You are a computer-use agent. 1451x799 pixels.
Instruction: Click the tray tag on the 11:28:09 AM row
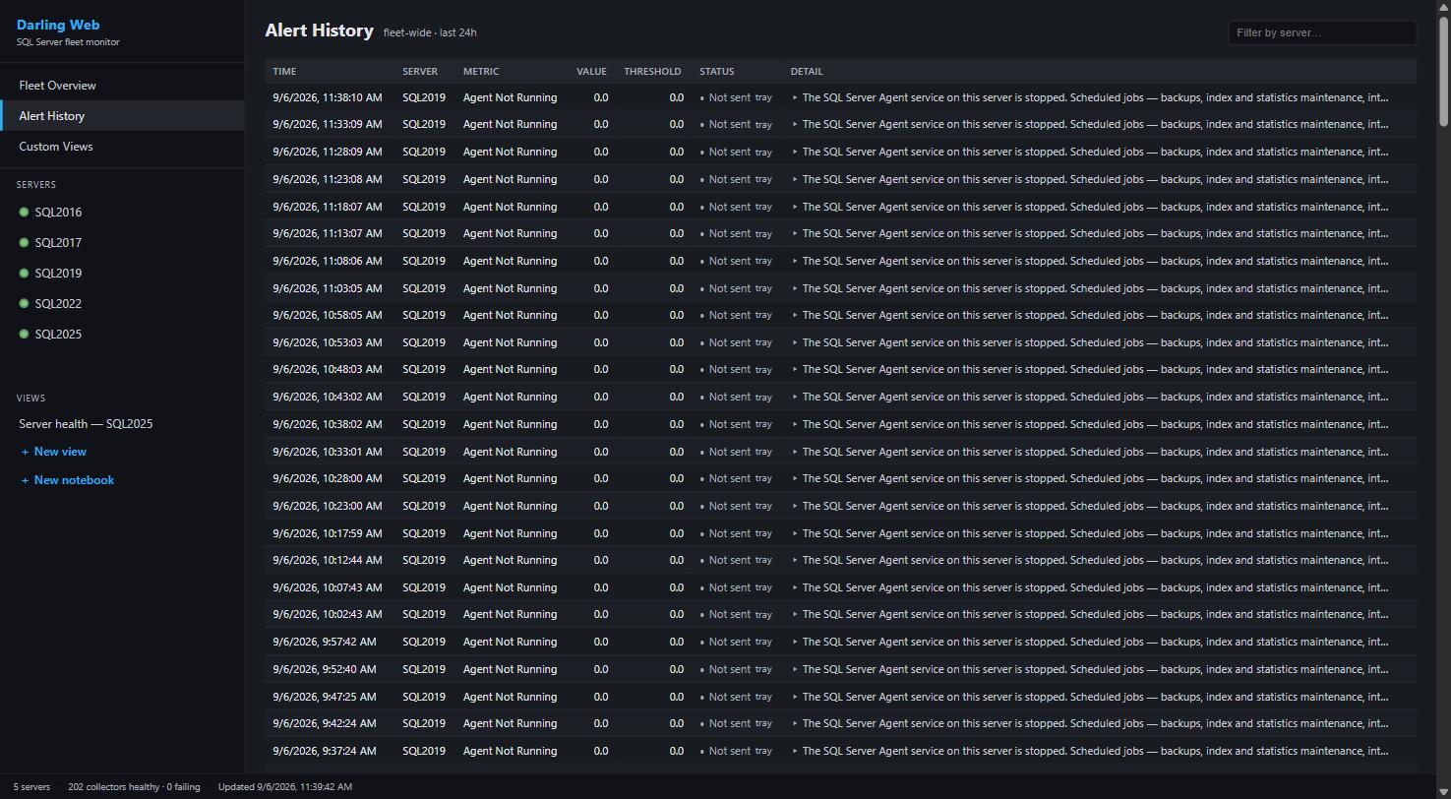click(x=763, y=153)
